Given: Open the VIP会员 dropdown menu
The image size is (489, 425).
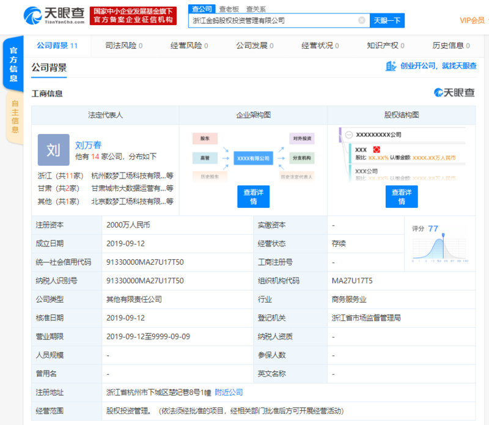Looking at the screenshot, I should click(x=473, y=20).
